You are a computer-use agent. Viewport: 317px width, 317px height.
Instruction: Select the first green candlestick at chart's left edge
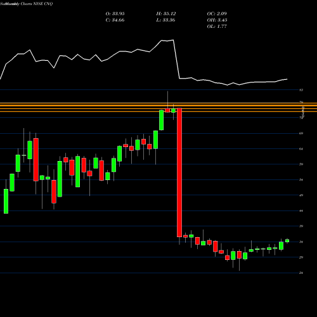coord(6,201)
